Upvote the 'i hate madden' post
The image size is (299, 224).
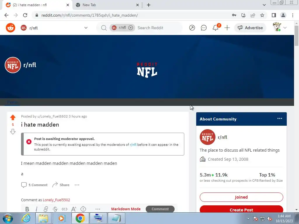pos(13,117)
